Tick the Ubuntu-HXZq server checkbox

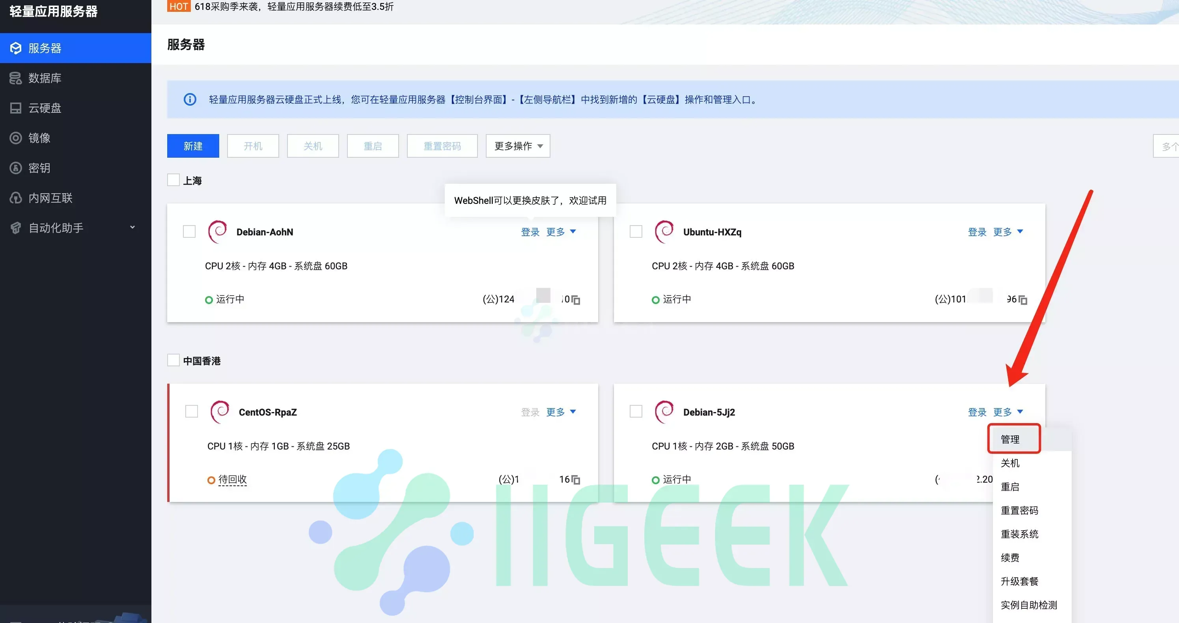coord(636,231)
